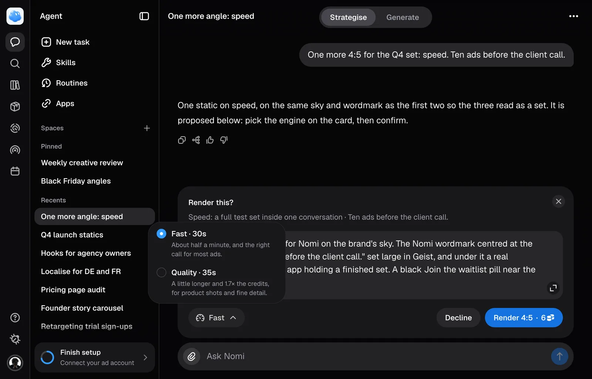This screenshot has width=592, height=379.
Task: Open the calendar icon in the left rail
Action: click(x=15, y=171)
